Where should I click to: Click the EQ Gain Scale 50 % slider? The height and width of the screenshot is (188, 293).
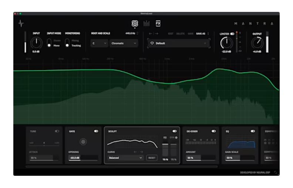pos(240,158)
